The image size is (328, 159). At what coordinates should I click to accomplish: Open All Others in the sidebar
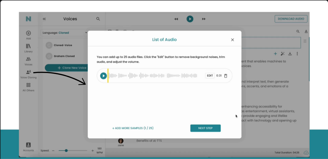pyautogui.click(x=28, y=87)
